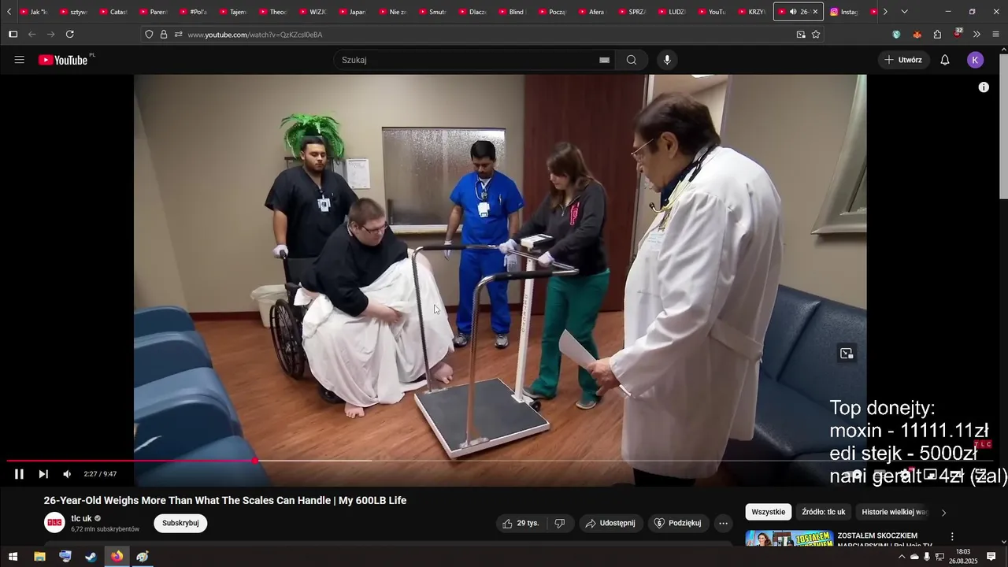Viewport: 1008px width, 567px height.
Task: Open the tlc uk channel name link
Action: 81,518
